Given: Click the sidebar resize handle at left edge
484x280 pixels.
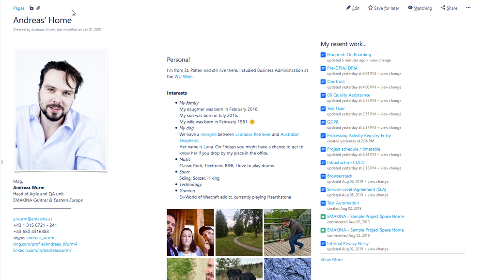Looking at the screenshot, I should (2, 162).
